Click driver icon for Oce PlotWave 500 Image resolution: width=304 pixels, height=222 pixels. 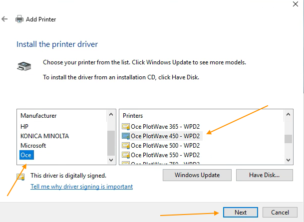126,146
